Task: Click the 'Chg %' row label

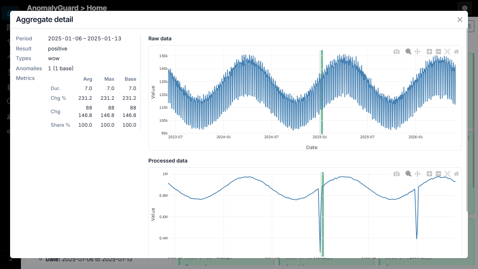Action: tap(58, 98)
